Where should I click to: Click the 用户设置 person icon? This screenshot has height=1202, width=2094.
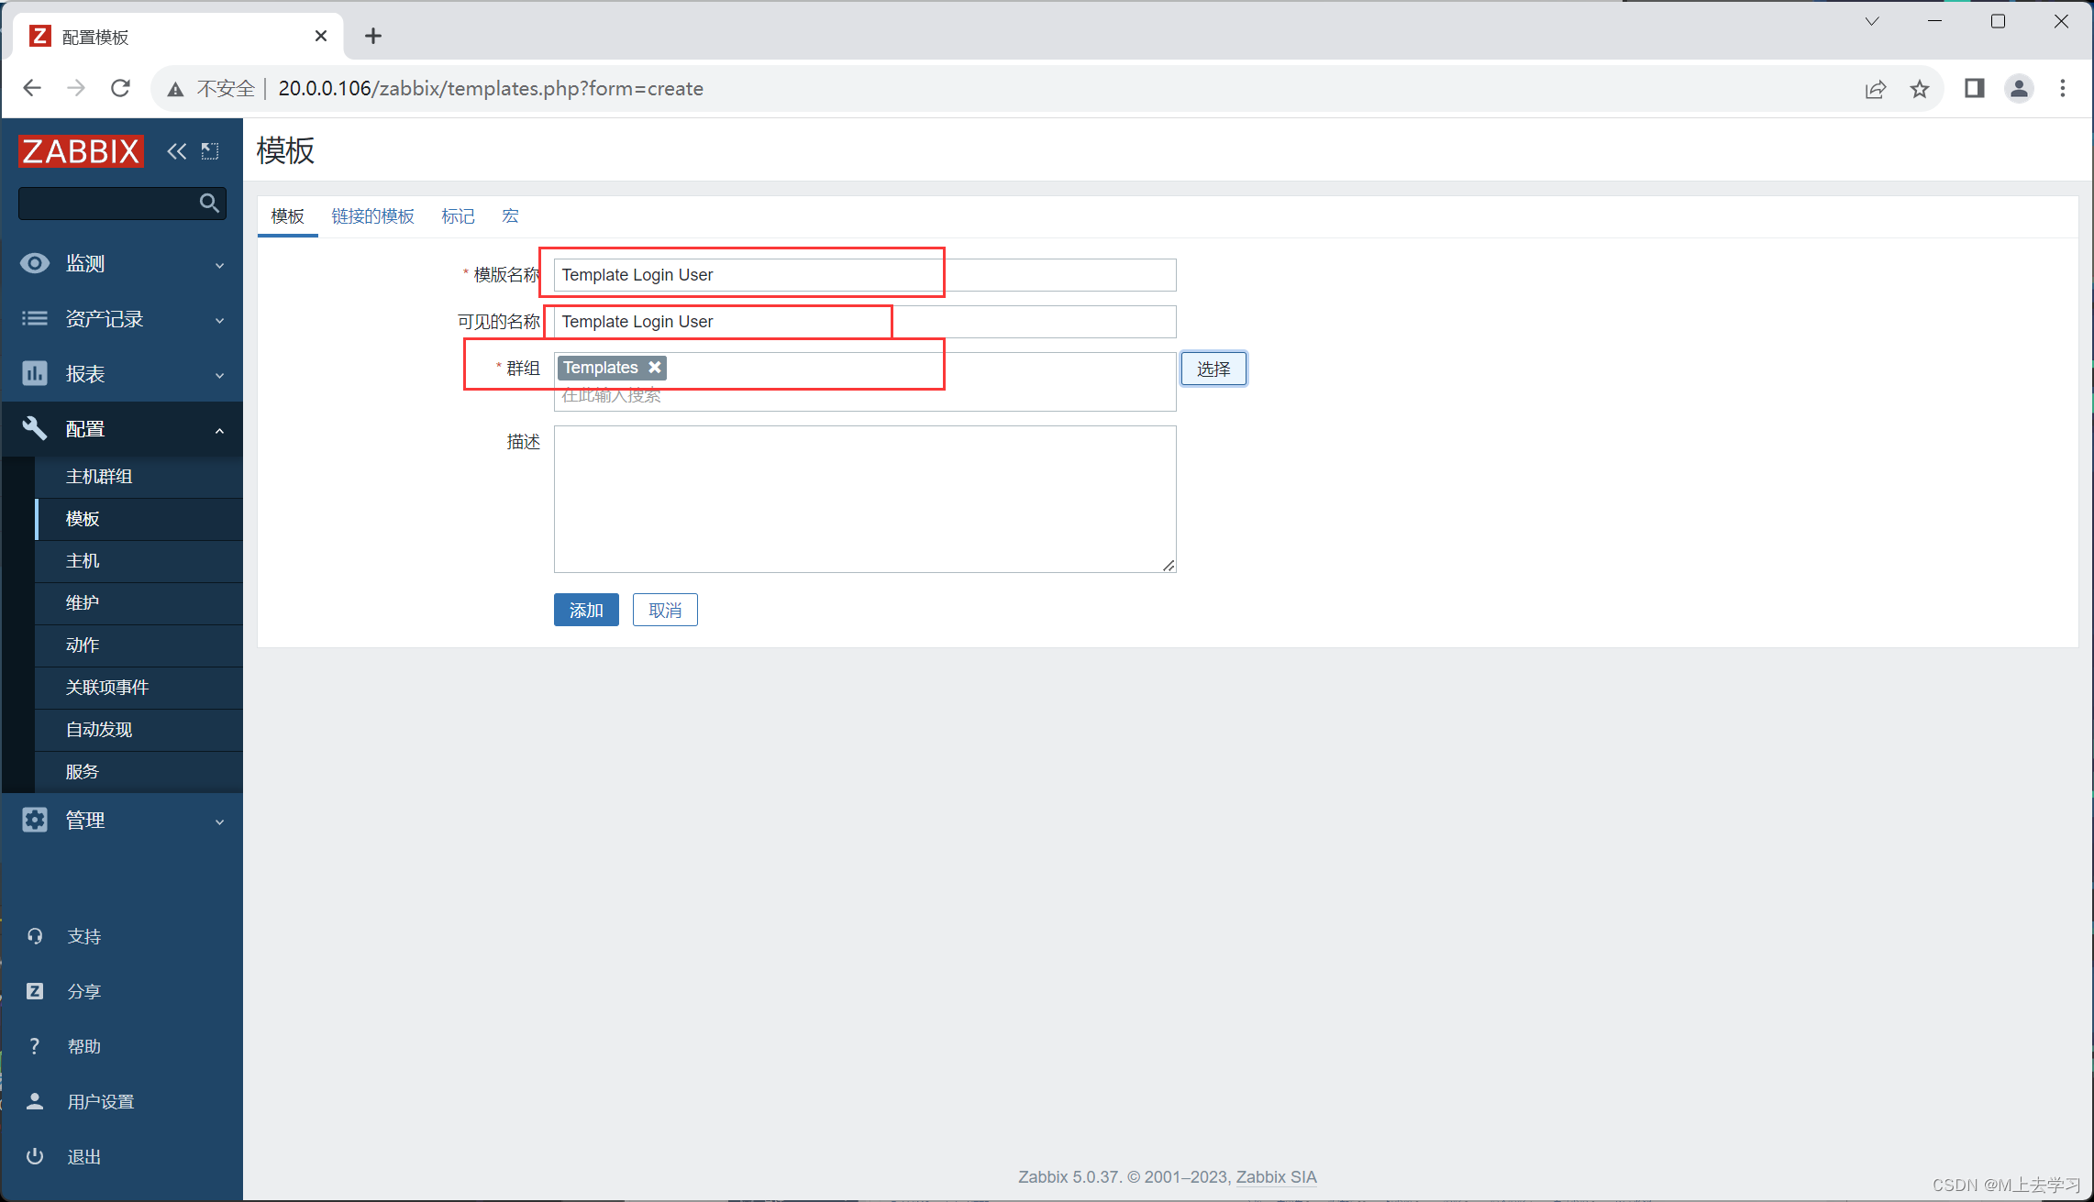tap(35, 1101)
